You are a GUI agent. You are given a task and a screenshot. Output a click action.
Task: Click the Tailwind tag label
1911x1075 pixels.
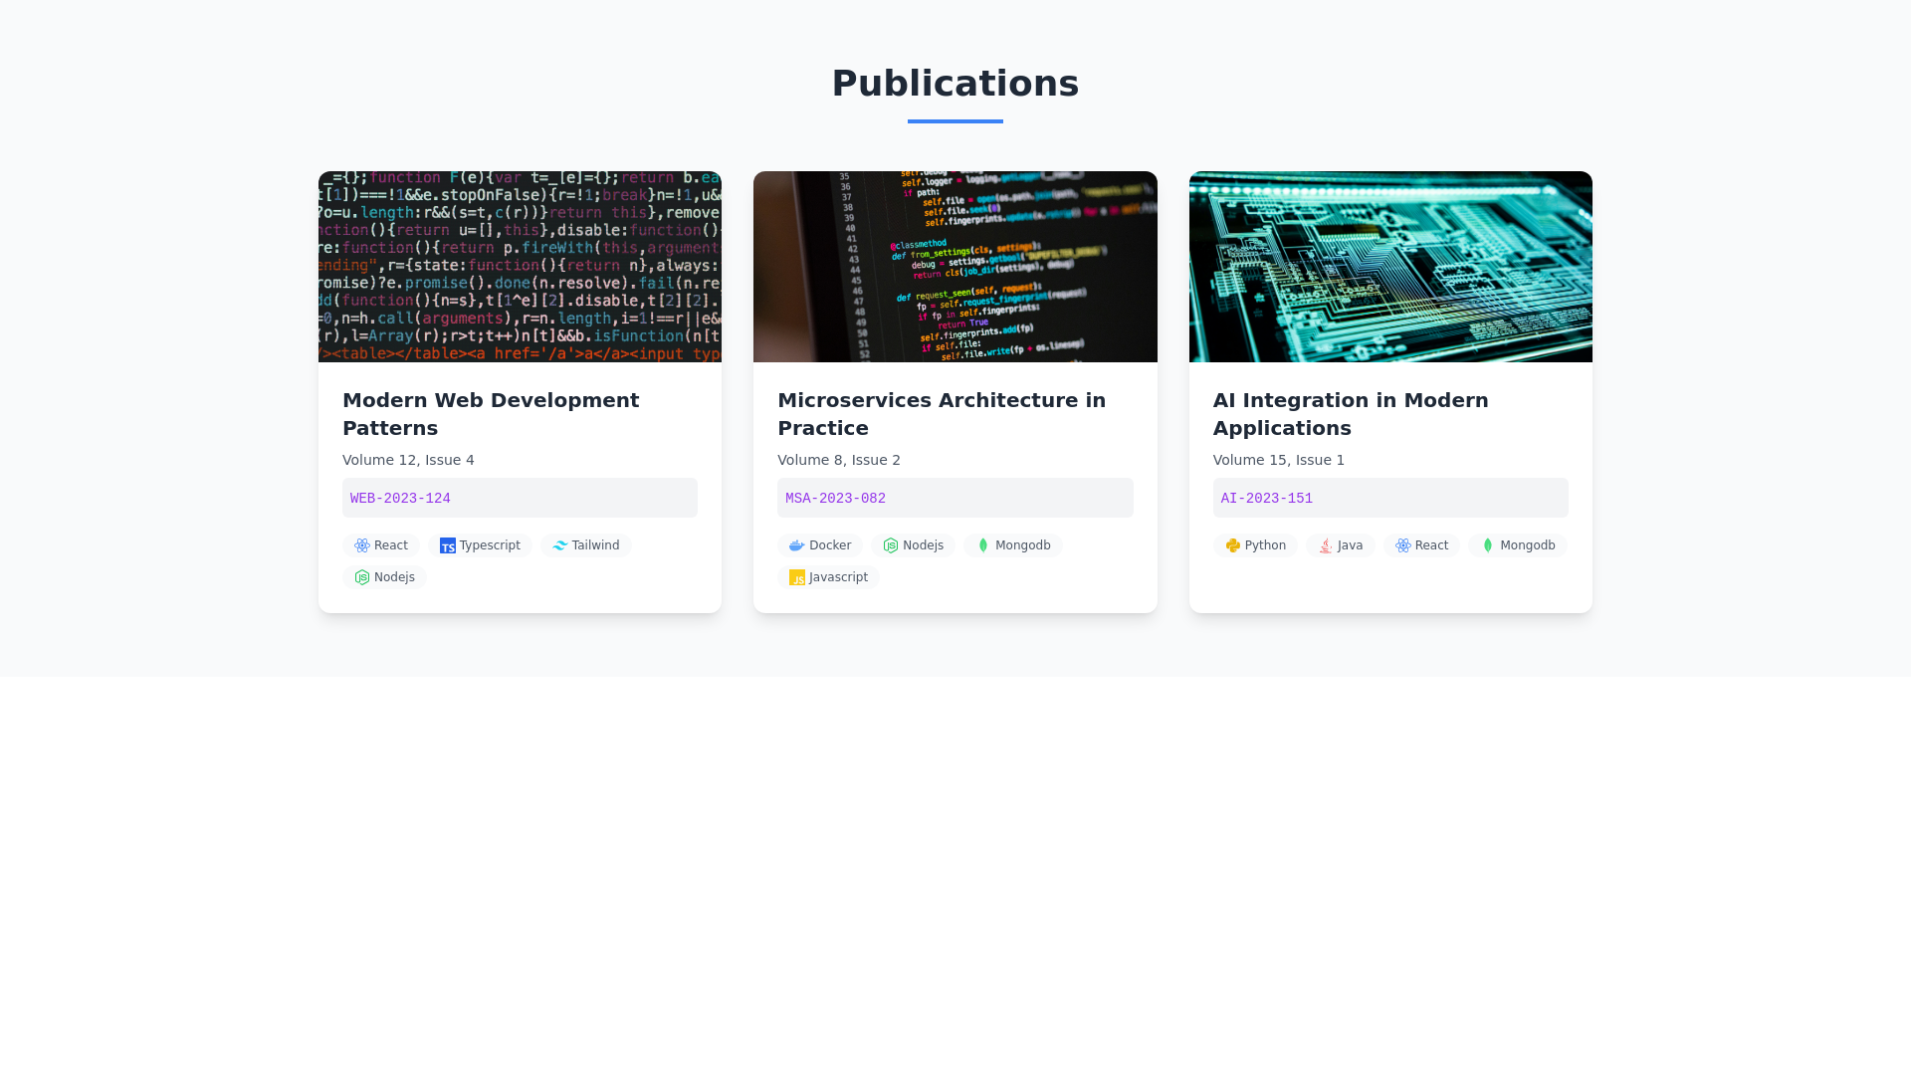595,545
